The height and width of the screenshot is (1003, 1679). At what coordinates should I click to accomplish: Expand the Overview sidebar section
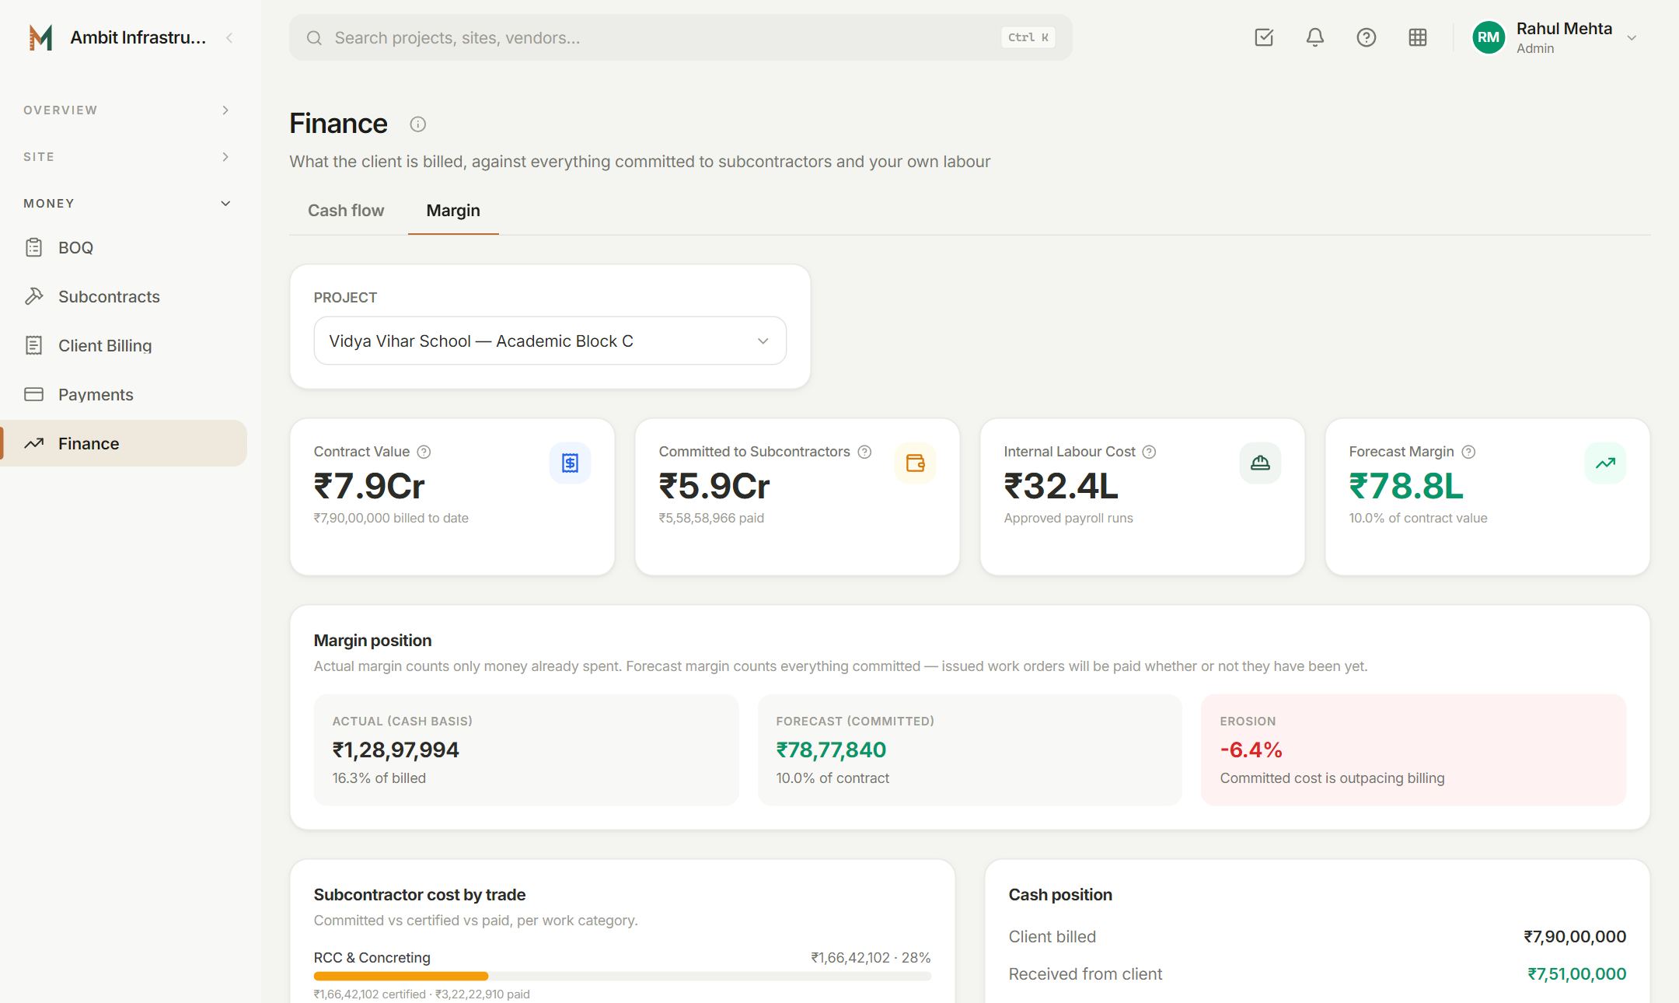[x=126, y=110]
